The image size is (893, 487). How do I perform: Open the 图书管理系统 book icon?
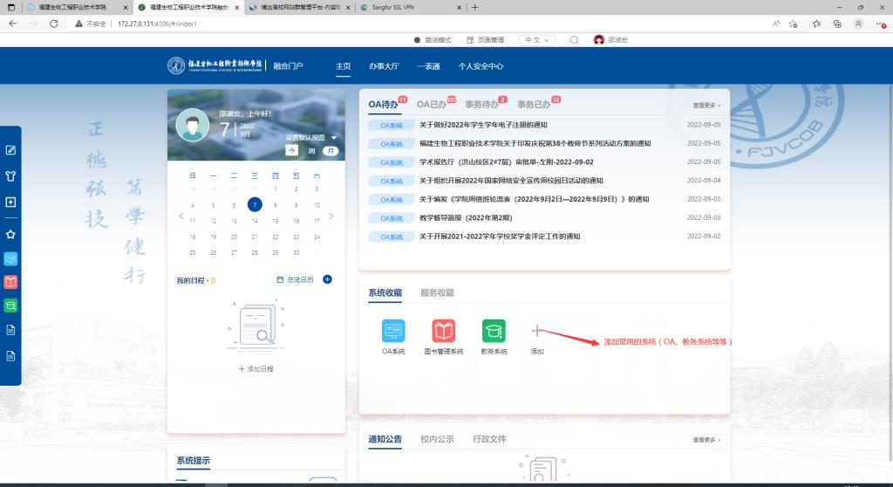pos(443,331)
